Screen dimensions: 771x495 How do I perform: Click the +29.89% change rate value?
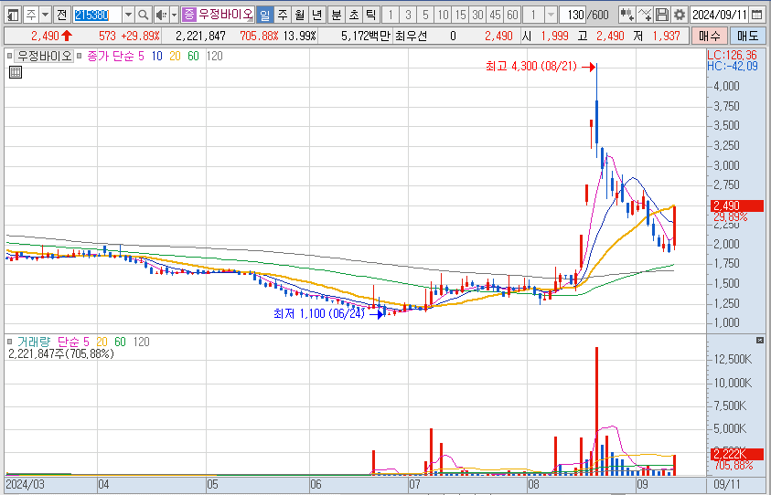pyautogui.click(x=141, y=36)
